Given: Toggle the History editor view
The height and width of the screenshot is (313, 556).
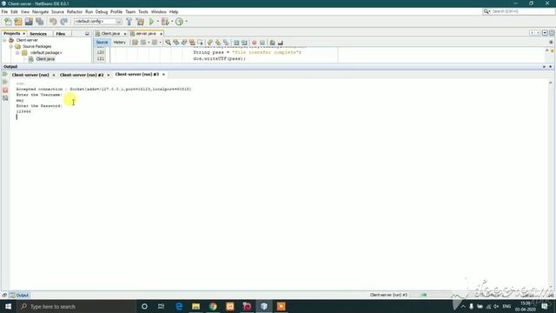Looking at the screenshot, I should pyautogui.click(x=120, y=43).
